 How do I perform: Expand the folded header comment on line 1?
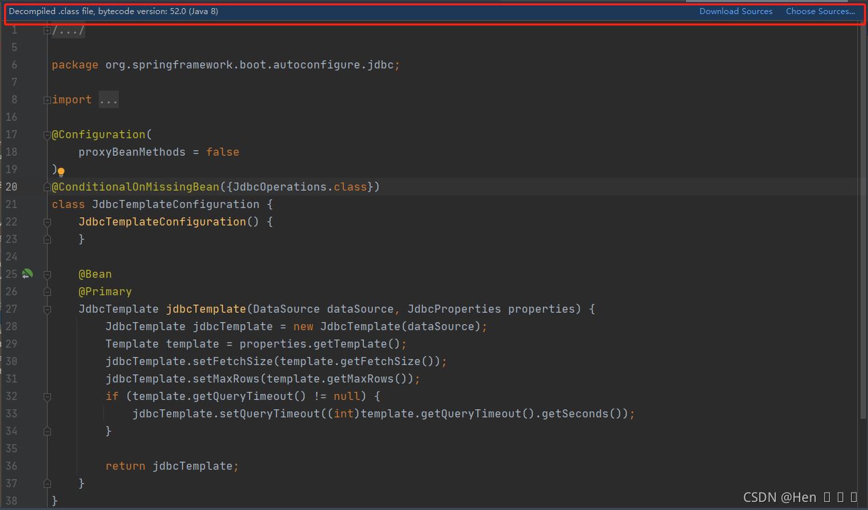pyautogui.click(x=47, y=30)
